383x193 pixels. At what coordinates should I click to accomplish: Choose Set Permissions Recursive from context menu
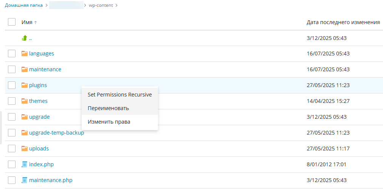[119, 95]
